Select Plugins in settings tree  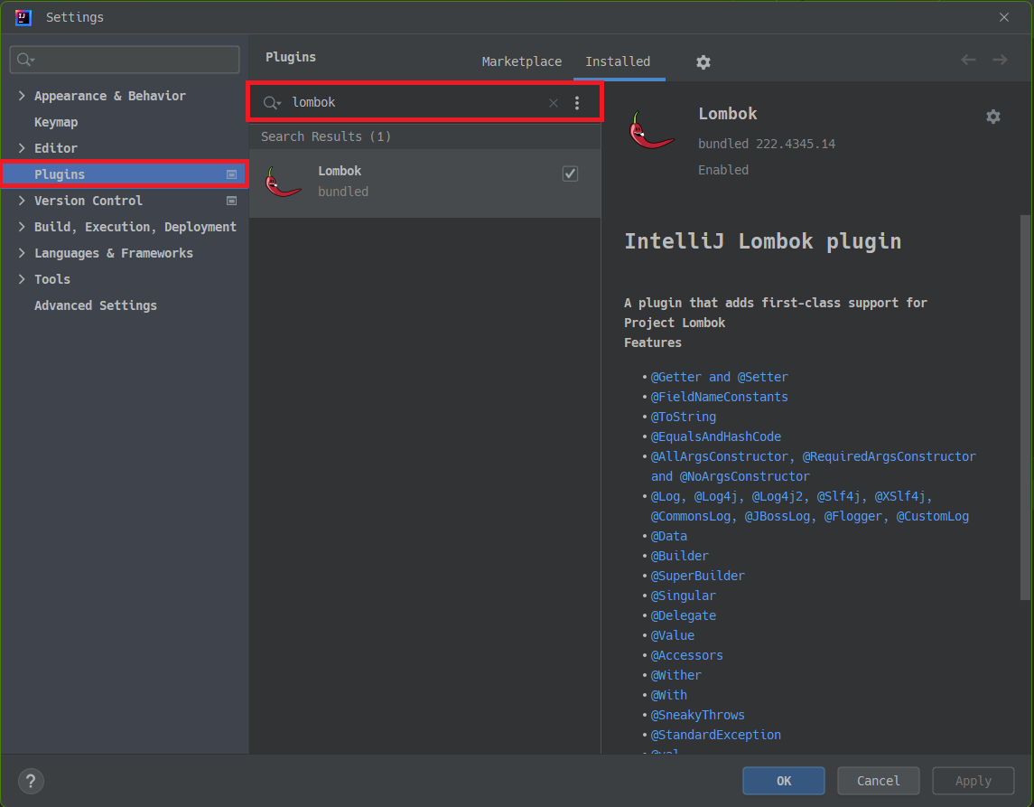125,174
